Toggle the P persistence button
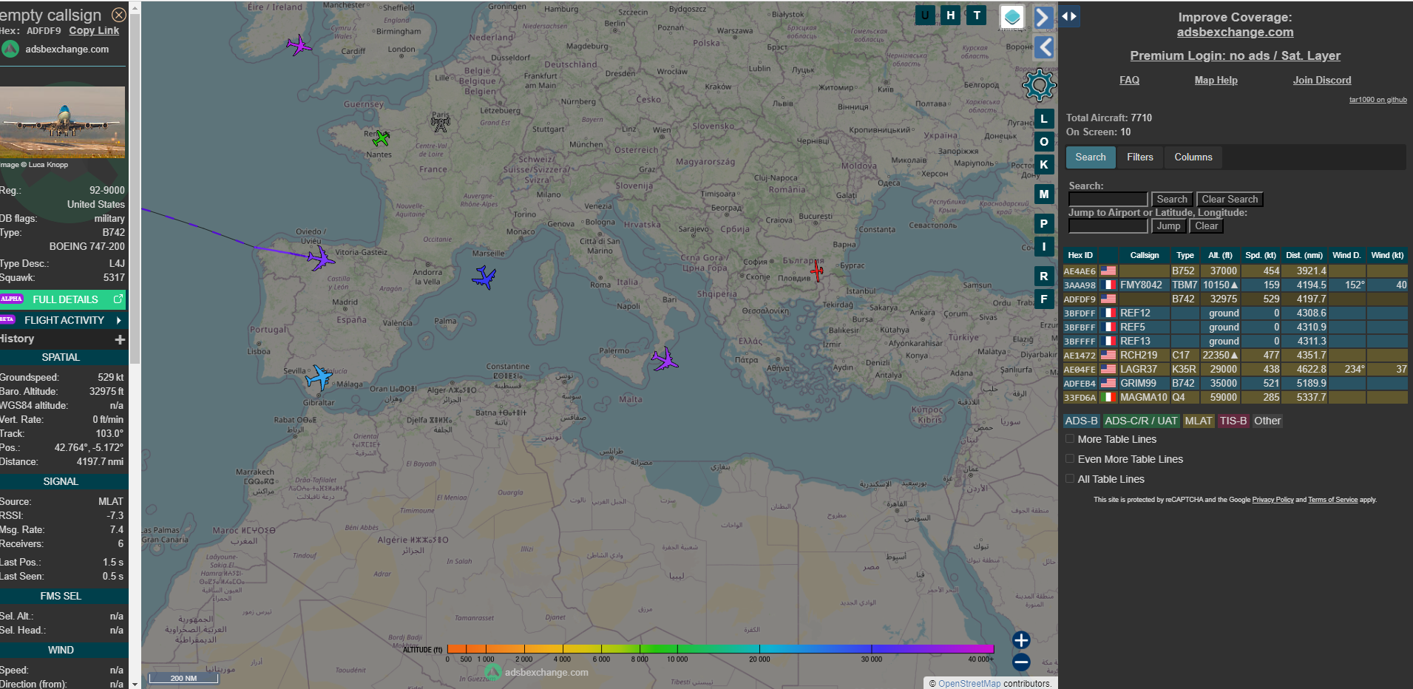This screenshot has width=1413, height=689. (1043, 223)
